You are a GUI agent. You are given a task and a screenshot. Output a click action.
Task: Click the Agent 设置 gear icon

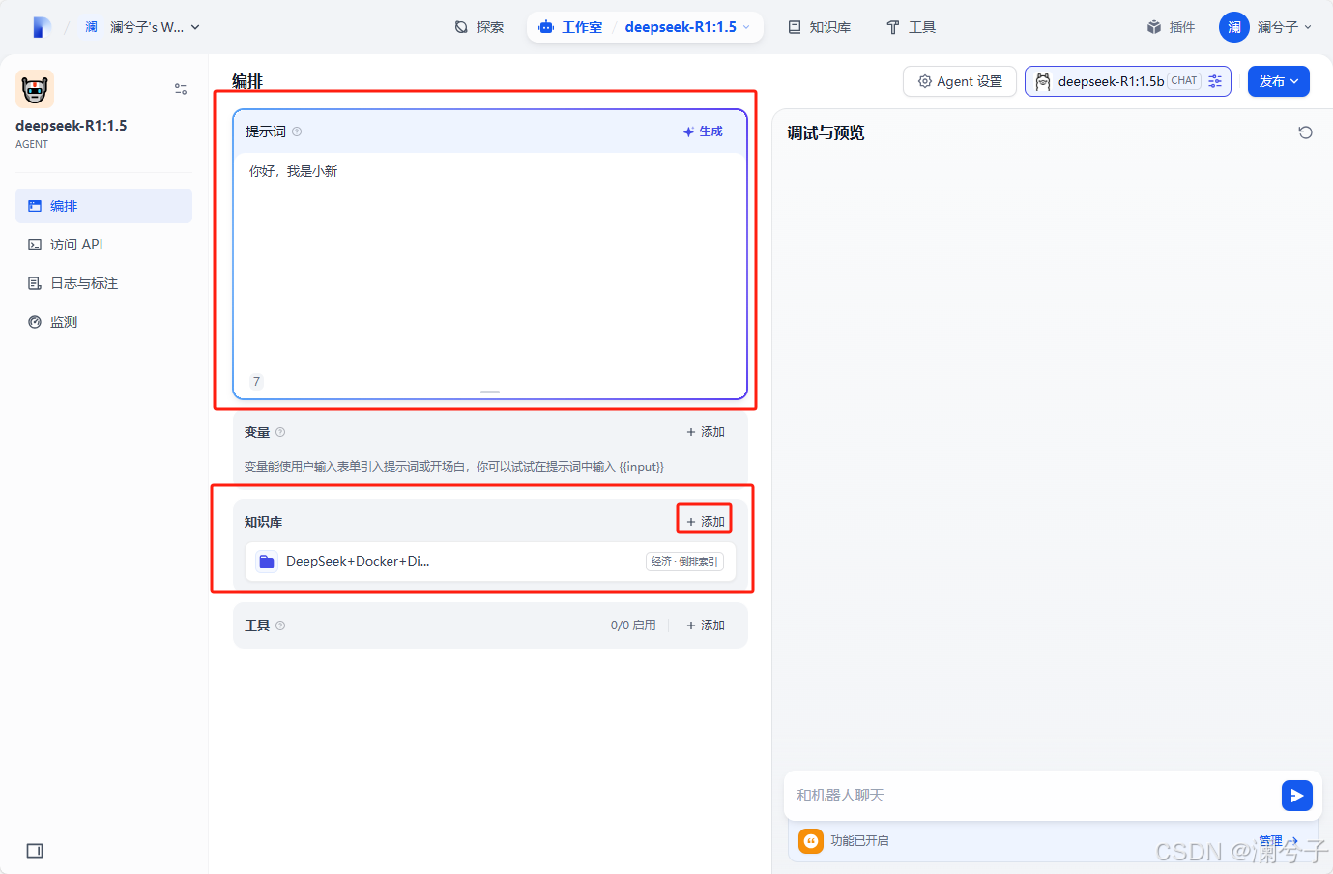pos(925,81)
